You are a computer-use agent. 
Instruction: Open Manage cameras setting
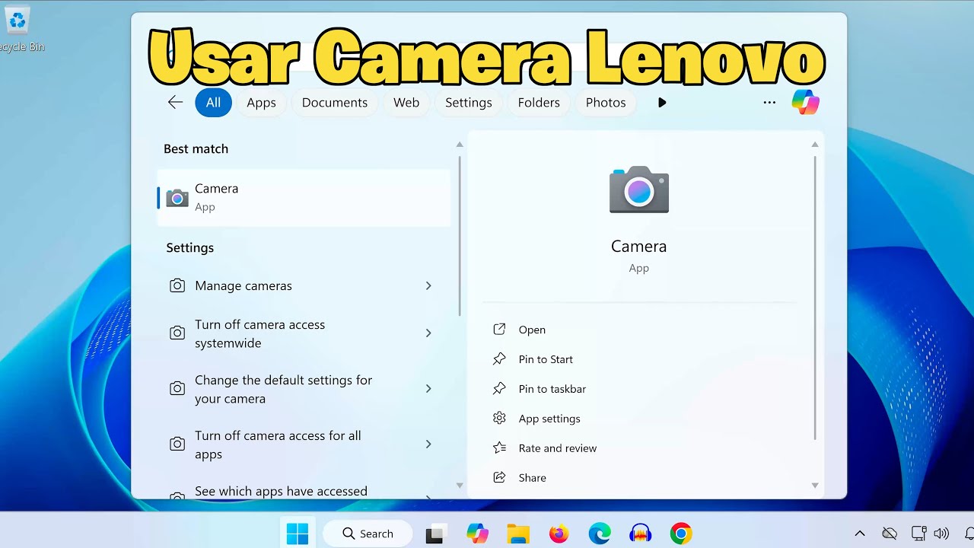pos(304,285)
